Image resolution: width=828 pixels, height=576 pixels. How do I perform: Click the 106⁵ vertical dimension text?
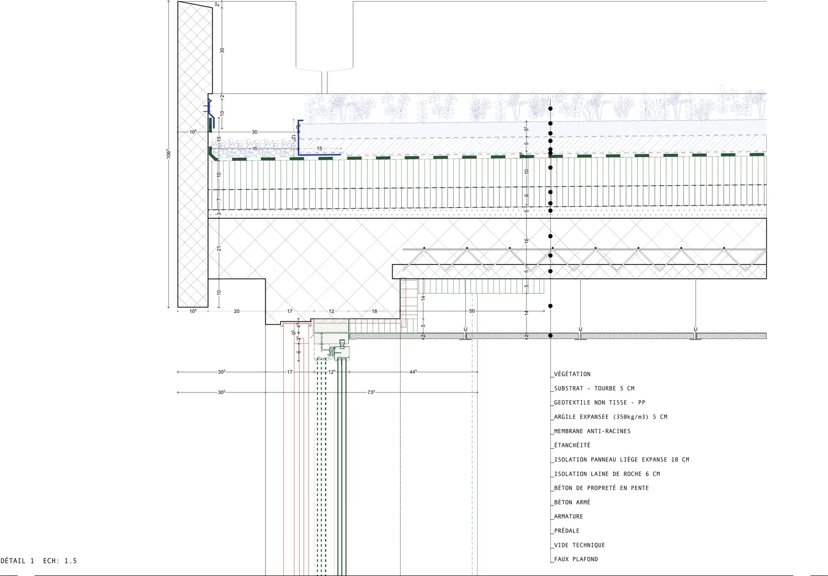pos(169,154)
